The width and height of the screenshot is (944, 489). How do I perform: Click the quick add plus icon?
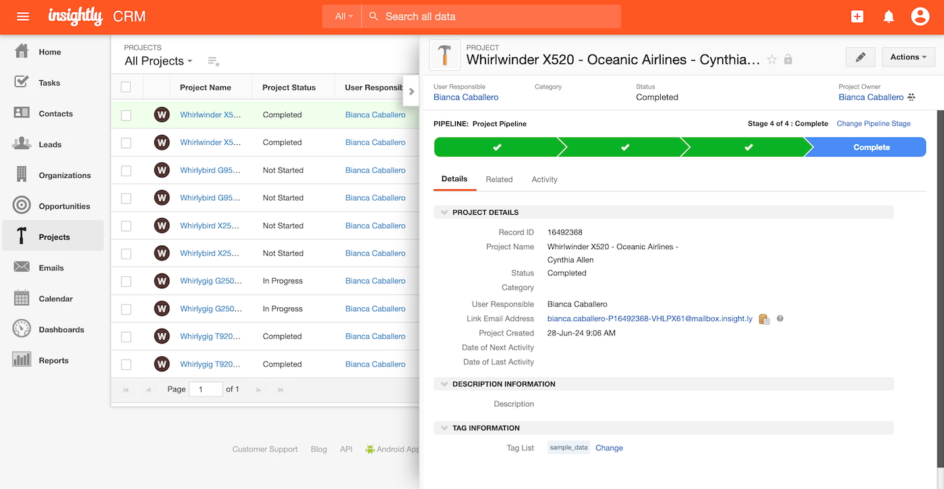pos(857,17)
